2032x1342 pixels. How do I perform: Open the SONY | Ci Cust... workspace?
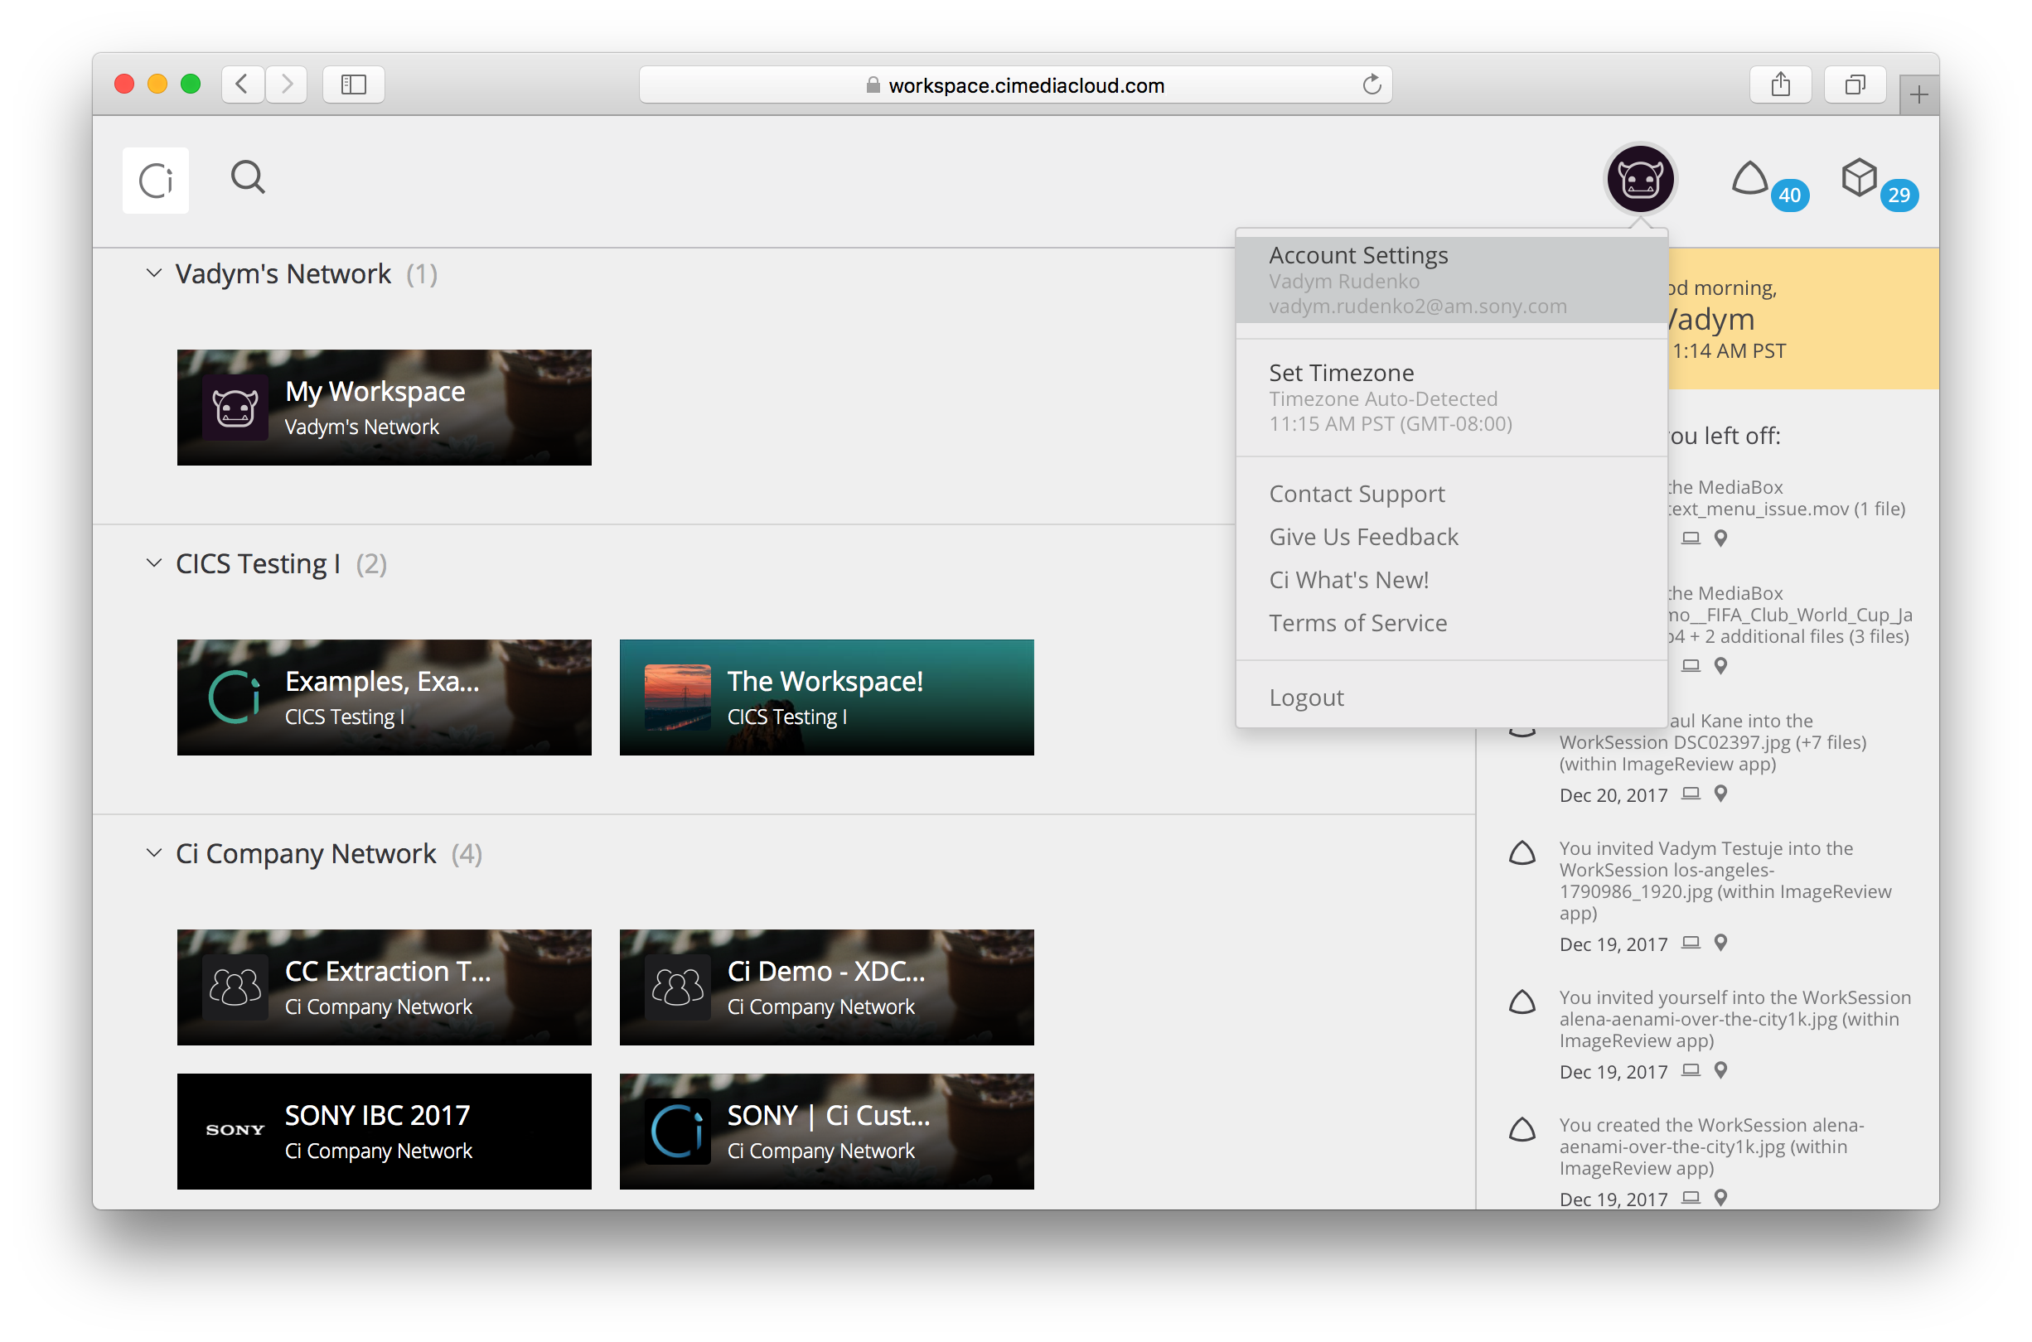point(826,1131)
